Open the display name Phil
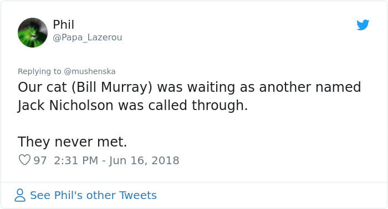Screen dimensions: 388x209 (64, 25)
